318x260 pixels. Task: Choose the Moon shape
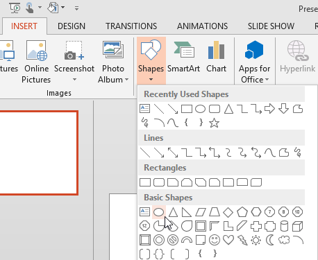coord(269,240)
